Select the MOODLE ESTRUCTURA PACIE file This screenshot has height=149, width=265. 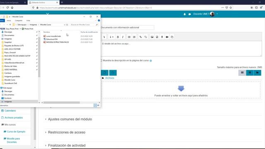[58, 42]
